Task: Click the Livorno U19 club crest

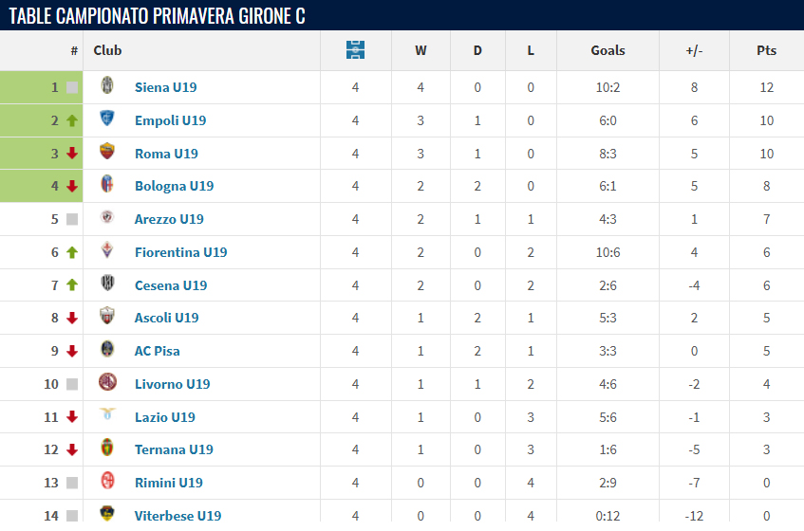Action: point(107,382)
